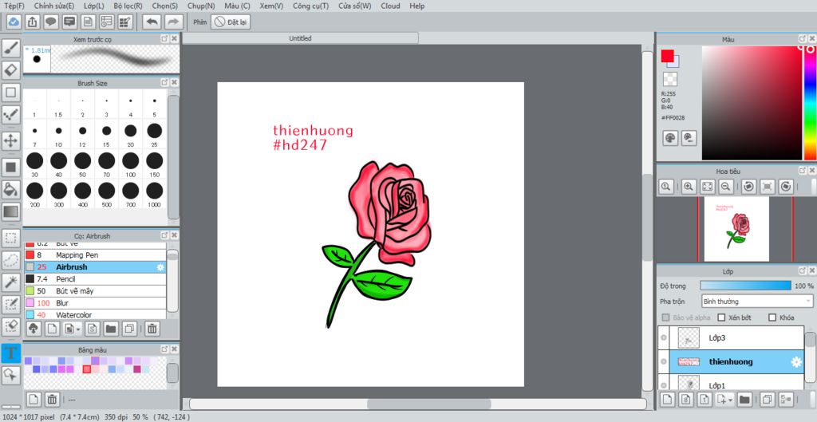The image size is (817, 422).
Task: Select the Pencil brush in list
Action: [95, 278]
